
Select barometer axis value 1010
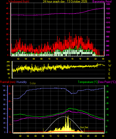pyautogui.click(x=108, y=22)
